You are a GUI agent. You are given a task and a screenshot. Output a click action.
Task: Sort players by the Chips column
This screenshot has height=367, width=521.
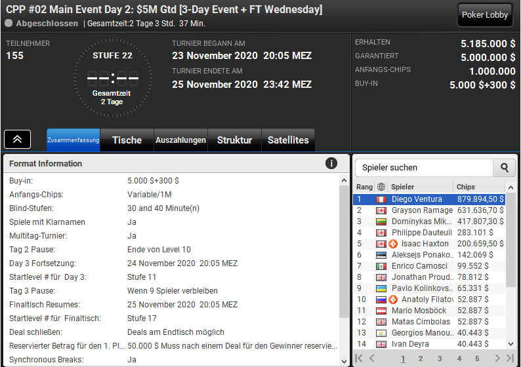[x=479, y=187]
